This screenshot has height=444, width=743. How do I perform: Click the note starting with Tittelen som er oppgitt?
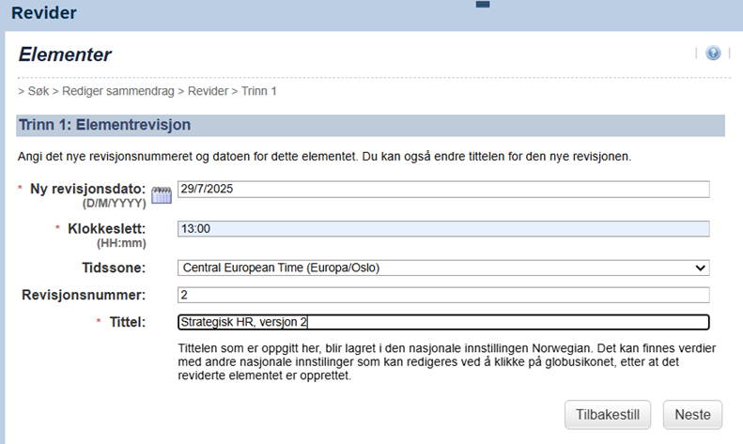(x=447, y=362)
